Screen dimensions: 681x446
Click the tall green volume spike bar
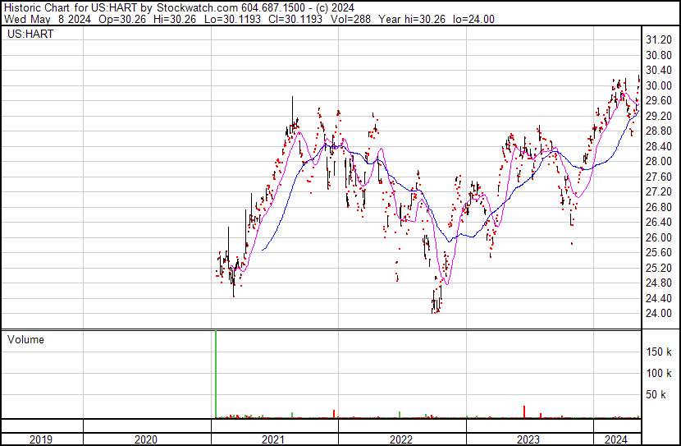216,374
